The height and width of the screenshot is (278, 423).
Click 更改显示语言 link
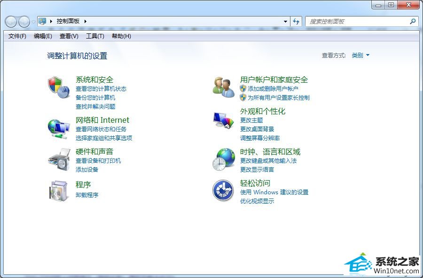[x=257, y=169]
